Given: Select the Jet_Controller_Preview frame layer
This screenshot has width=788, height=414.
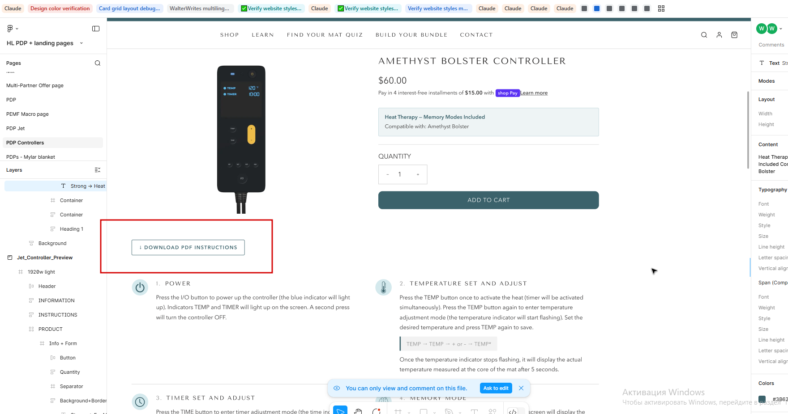Looking at the screenshot, I should click(44, 258).
